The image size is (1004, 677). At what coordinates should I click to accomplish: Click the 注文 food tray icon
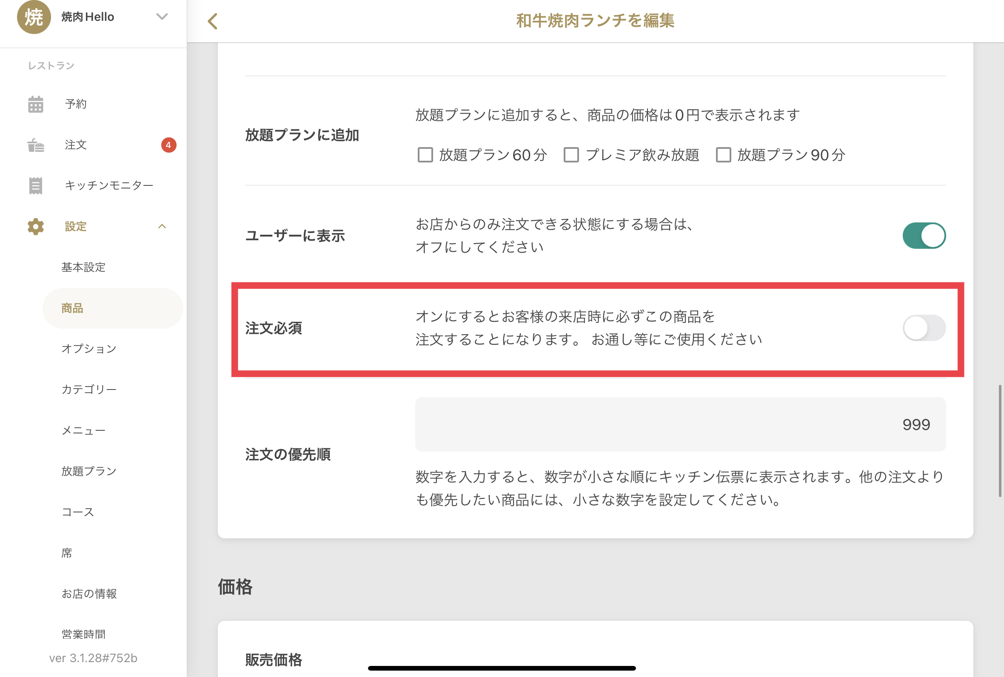pos(36,145)
